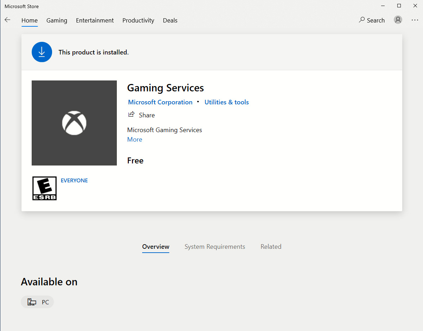Image resolution: width=423 pixels, height=331 pixels.
Task: Open the Microsoft Corporation publisher link
Action: pyautogui.click(x=160, y=102)
